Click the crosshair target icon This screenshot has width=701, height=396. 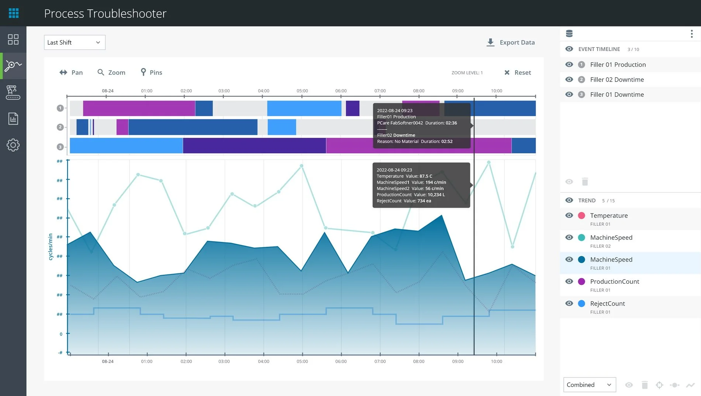pyautogui.click(x=660, y=385)
